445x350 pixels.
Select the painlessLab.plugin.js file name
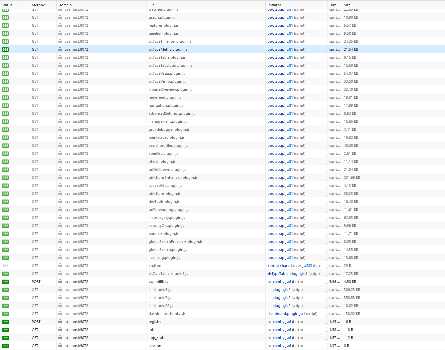point(167,137)
